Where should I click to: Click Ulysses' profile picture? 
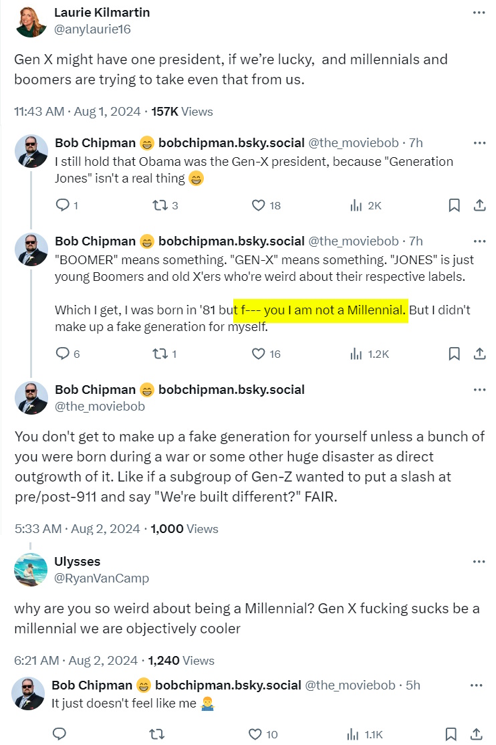31,569
